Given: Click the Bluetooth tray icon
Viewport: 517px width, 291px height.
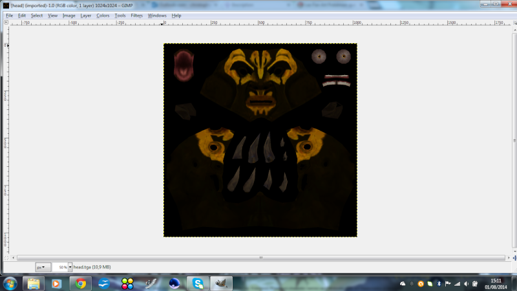Looking at the screenshot, I should point(439,284).
